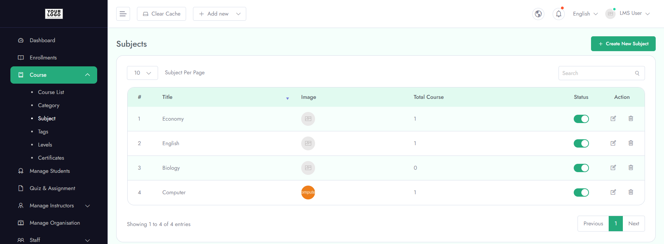Open Tags submenu item

43,132
